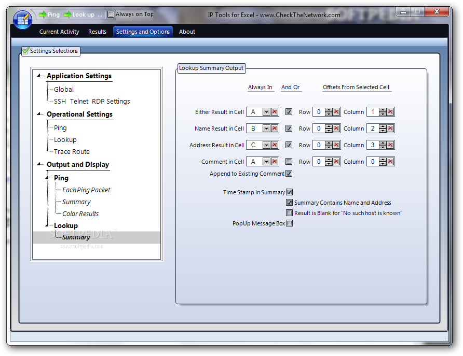This screenshot has width=463, height=356.
Task: Toggle Append to Existing Comment checkbox
Action: [x=289, y=173]
